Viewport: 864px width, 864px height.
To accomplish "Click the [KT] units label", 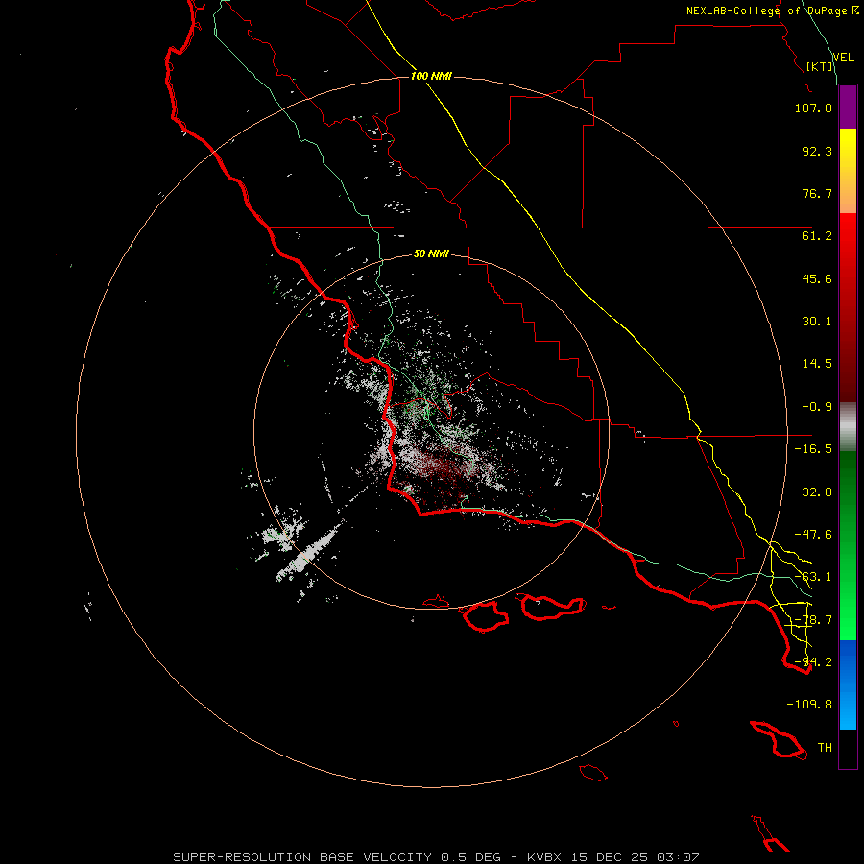I will pyautogui.click(x=820, y=66).
